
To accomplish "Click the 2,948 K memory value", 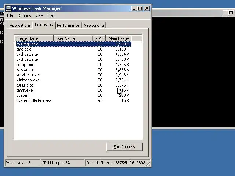I will 122,75.
